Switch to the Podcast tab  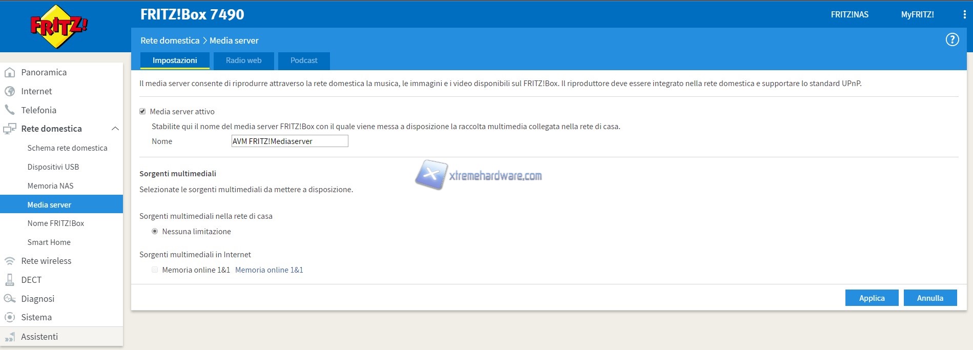point(304,60)
